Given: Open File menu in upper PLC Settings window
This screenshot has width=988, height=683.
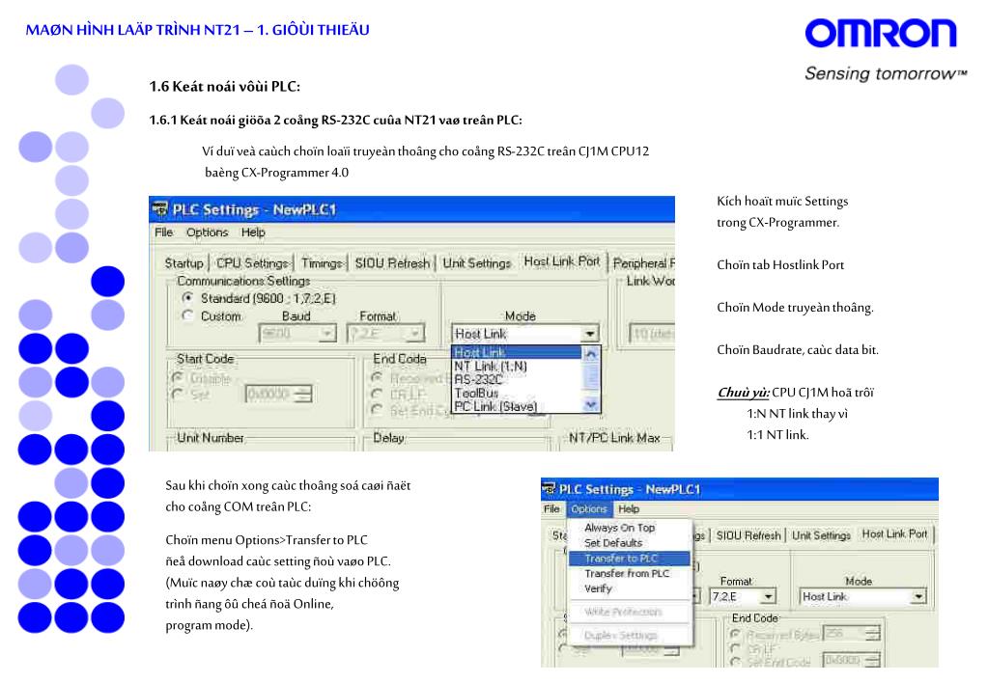Looking at the screenshot, I should click(164, 232).
